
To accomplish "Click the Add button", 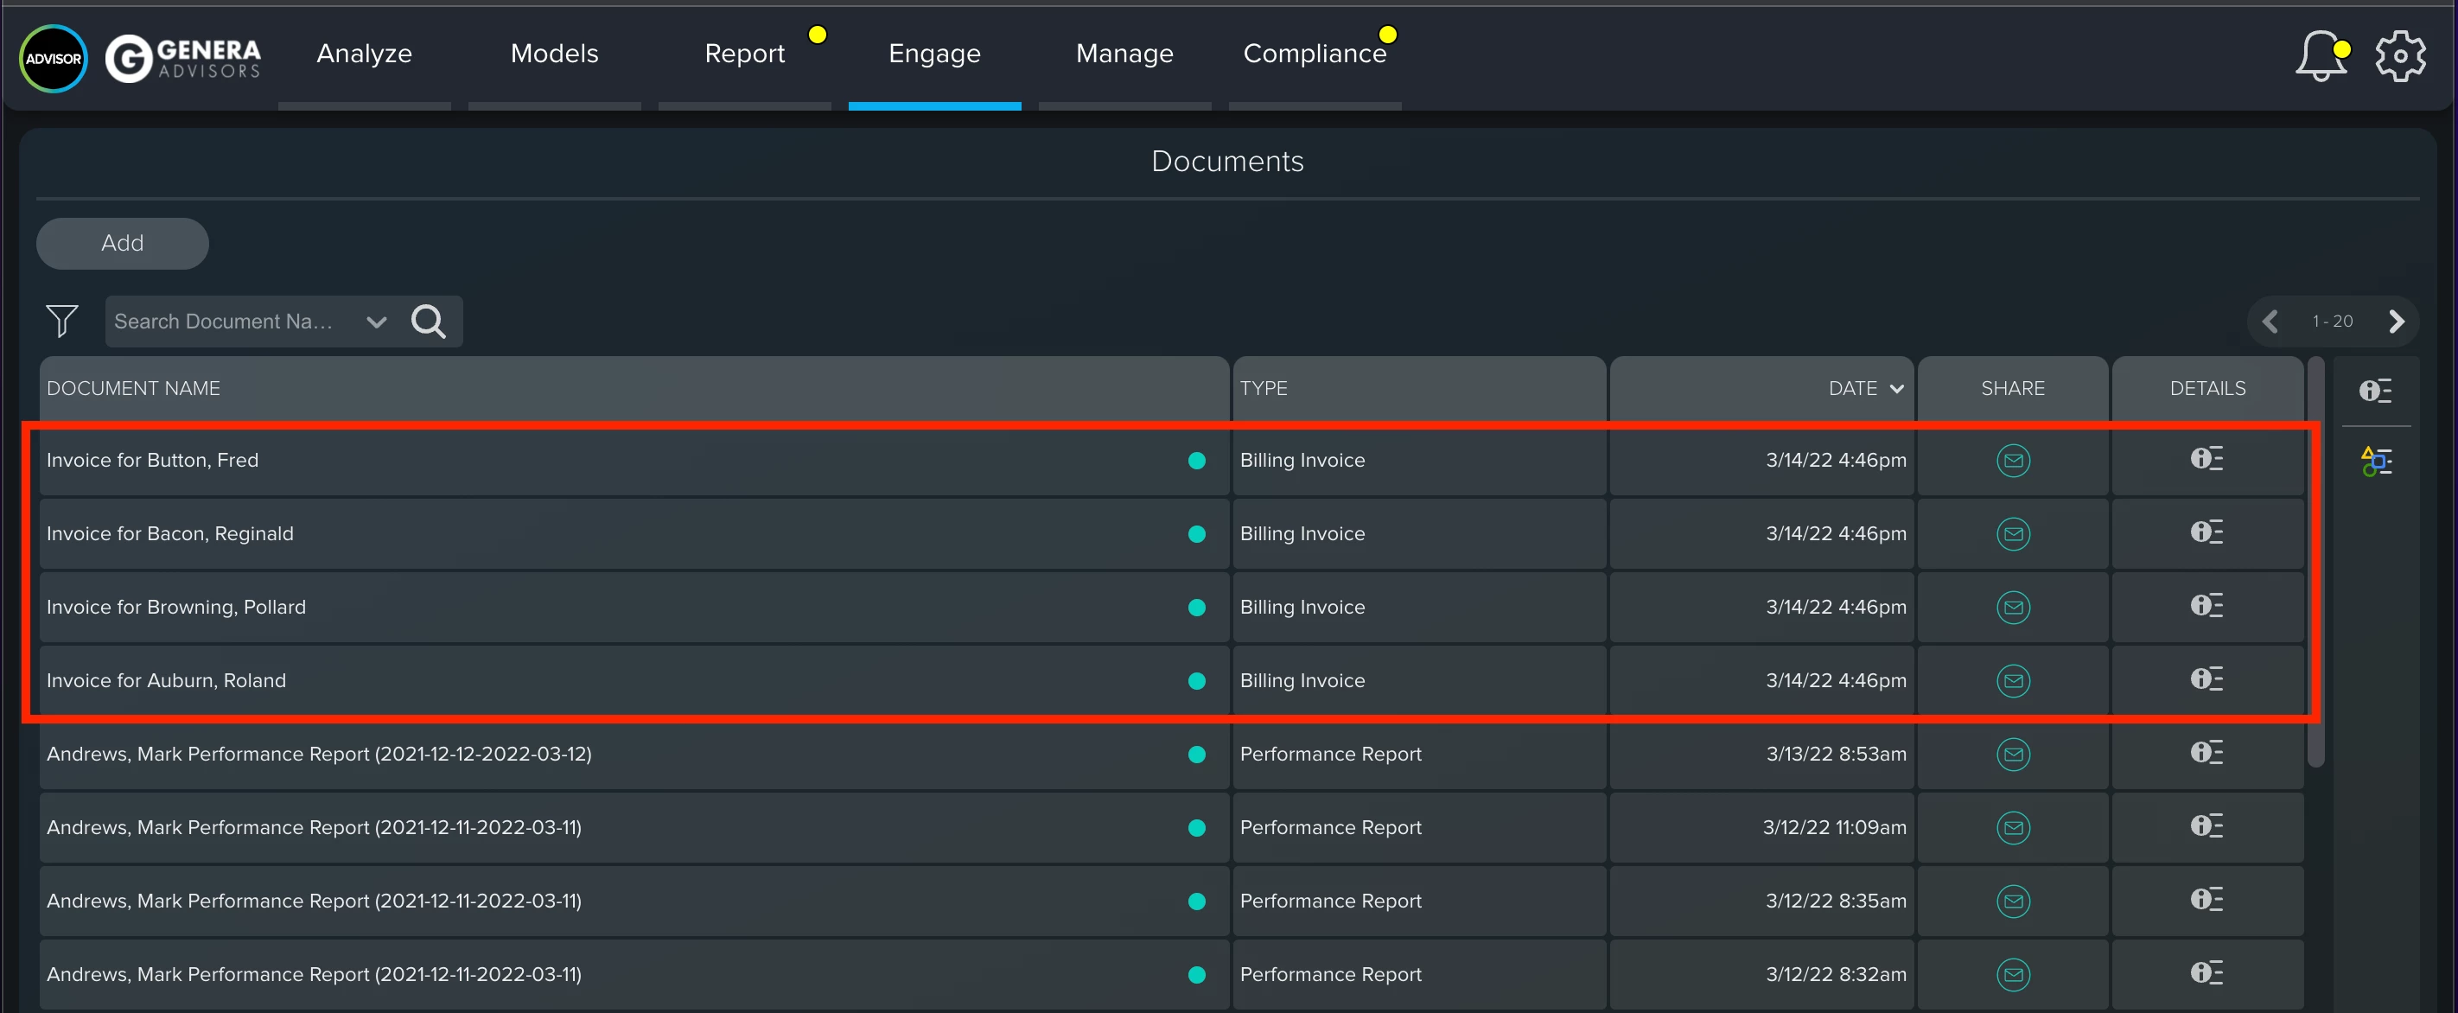I will click(122, 243).
